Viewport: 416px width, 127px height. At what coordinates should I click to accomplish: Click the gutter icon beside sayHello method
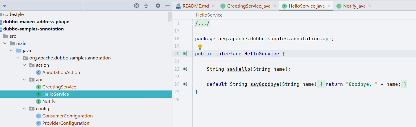click(x=185, y=69)
